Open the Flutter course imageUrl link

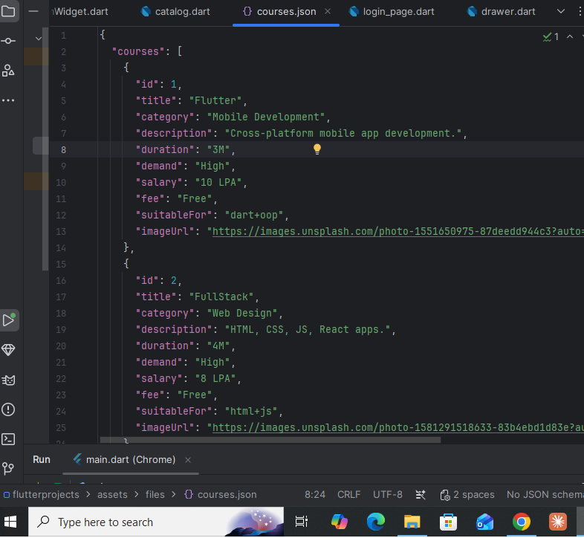398,231
